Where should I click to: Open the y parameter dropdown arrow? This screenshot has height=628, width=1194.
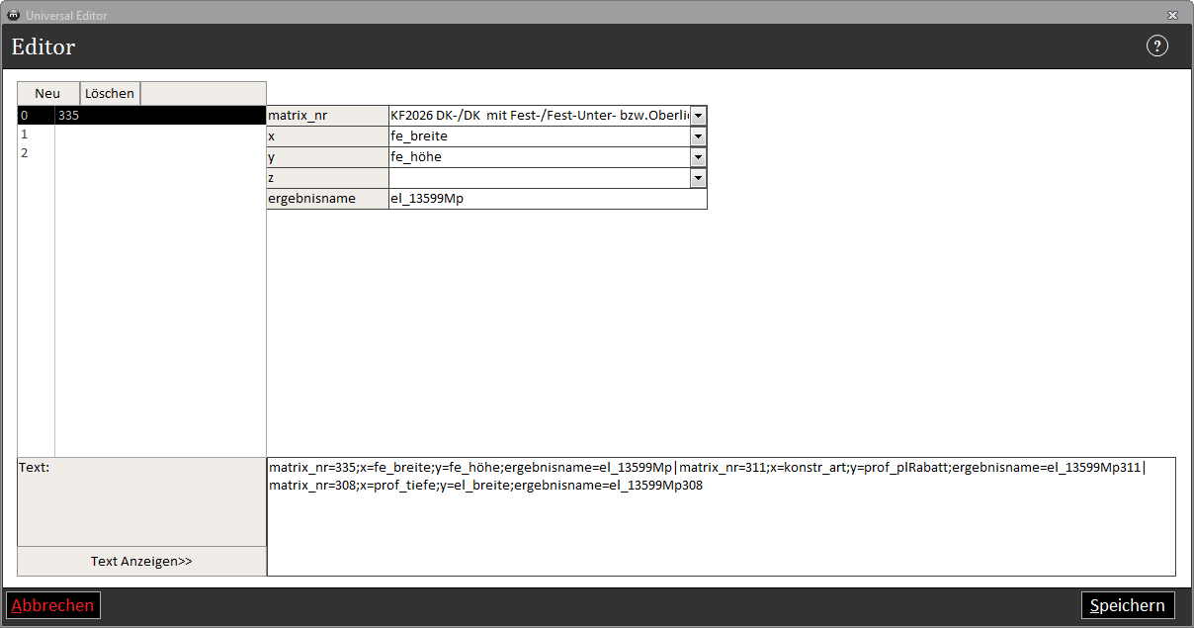698,157
